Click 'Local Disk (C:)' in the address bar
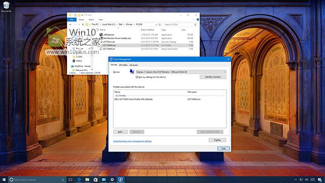325x183 pixels. click(109, 24)
